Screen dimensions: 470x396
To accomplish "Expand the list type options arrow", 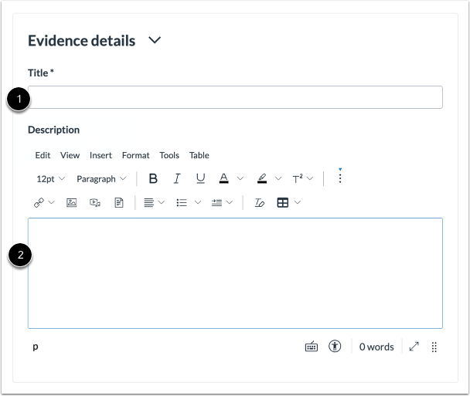I will pos(198,203).
